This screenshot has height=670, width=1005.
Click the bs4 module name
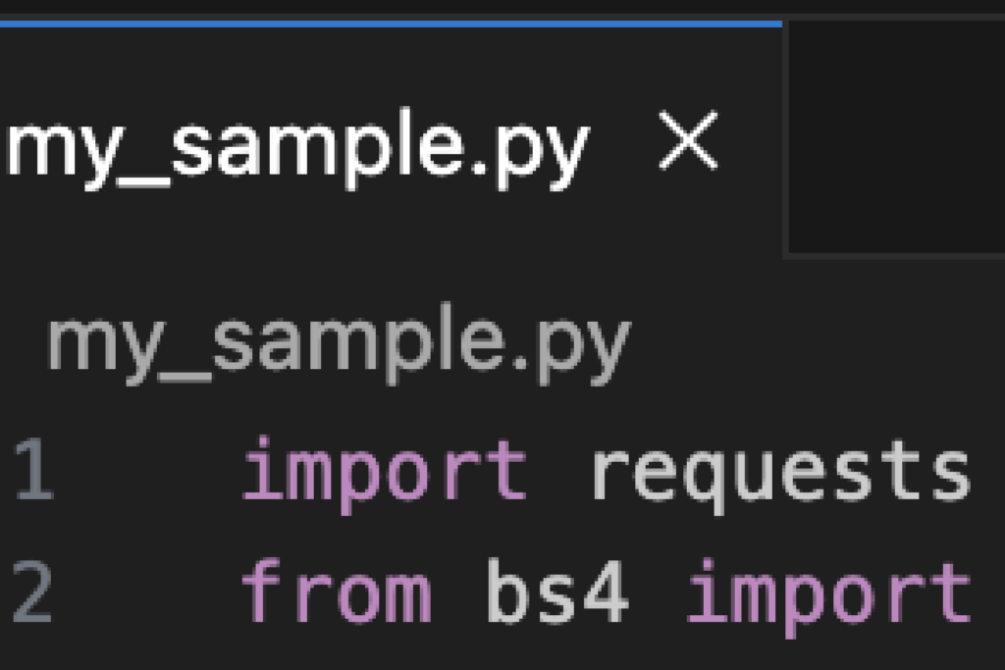click(x=557, y=591)
